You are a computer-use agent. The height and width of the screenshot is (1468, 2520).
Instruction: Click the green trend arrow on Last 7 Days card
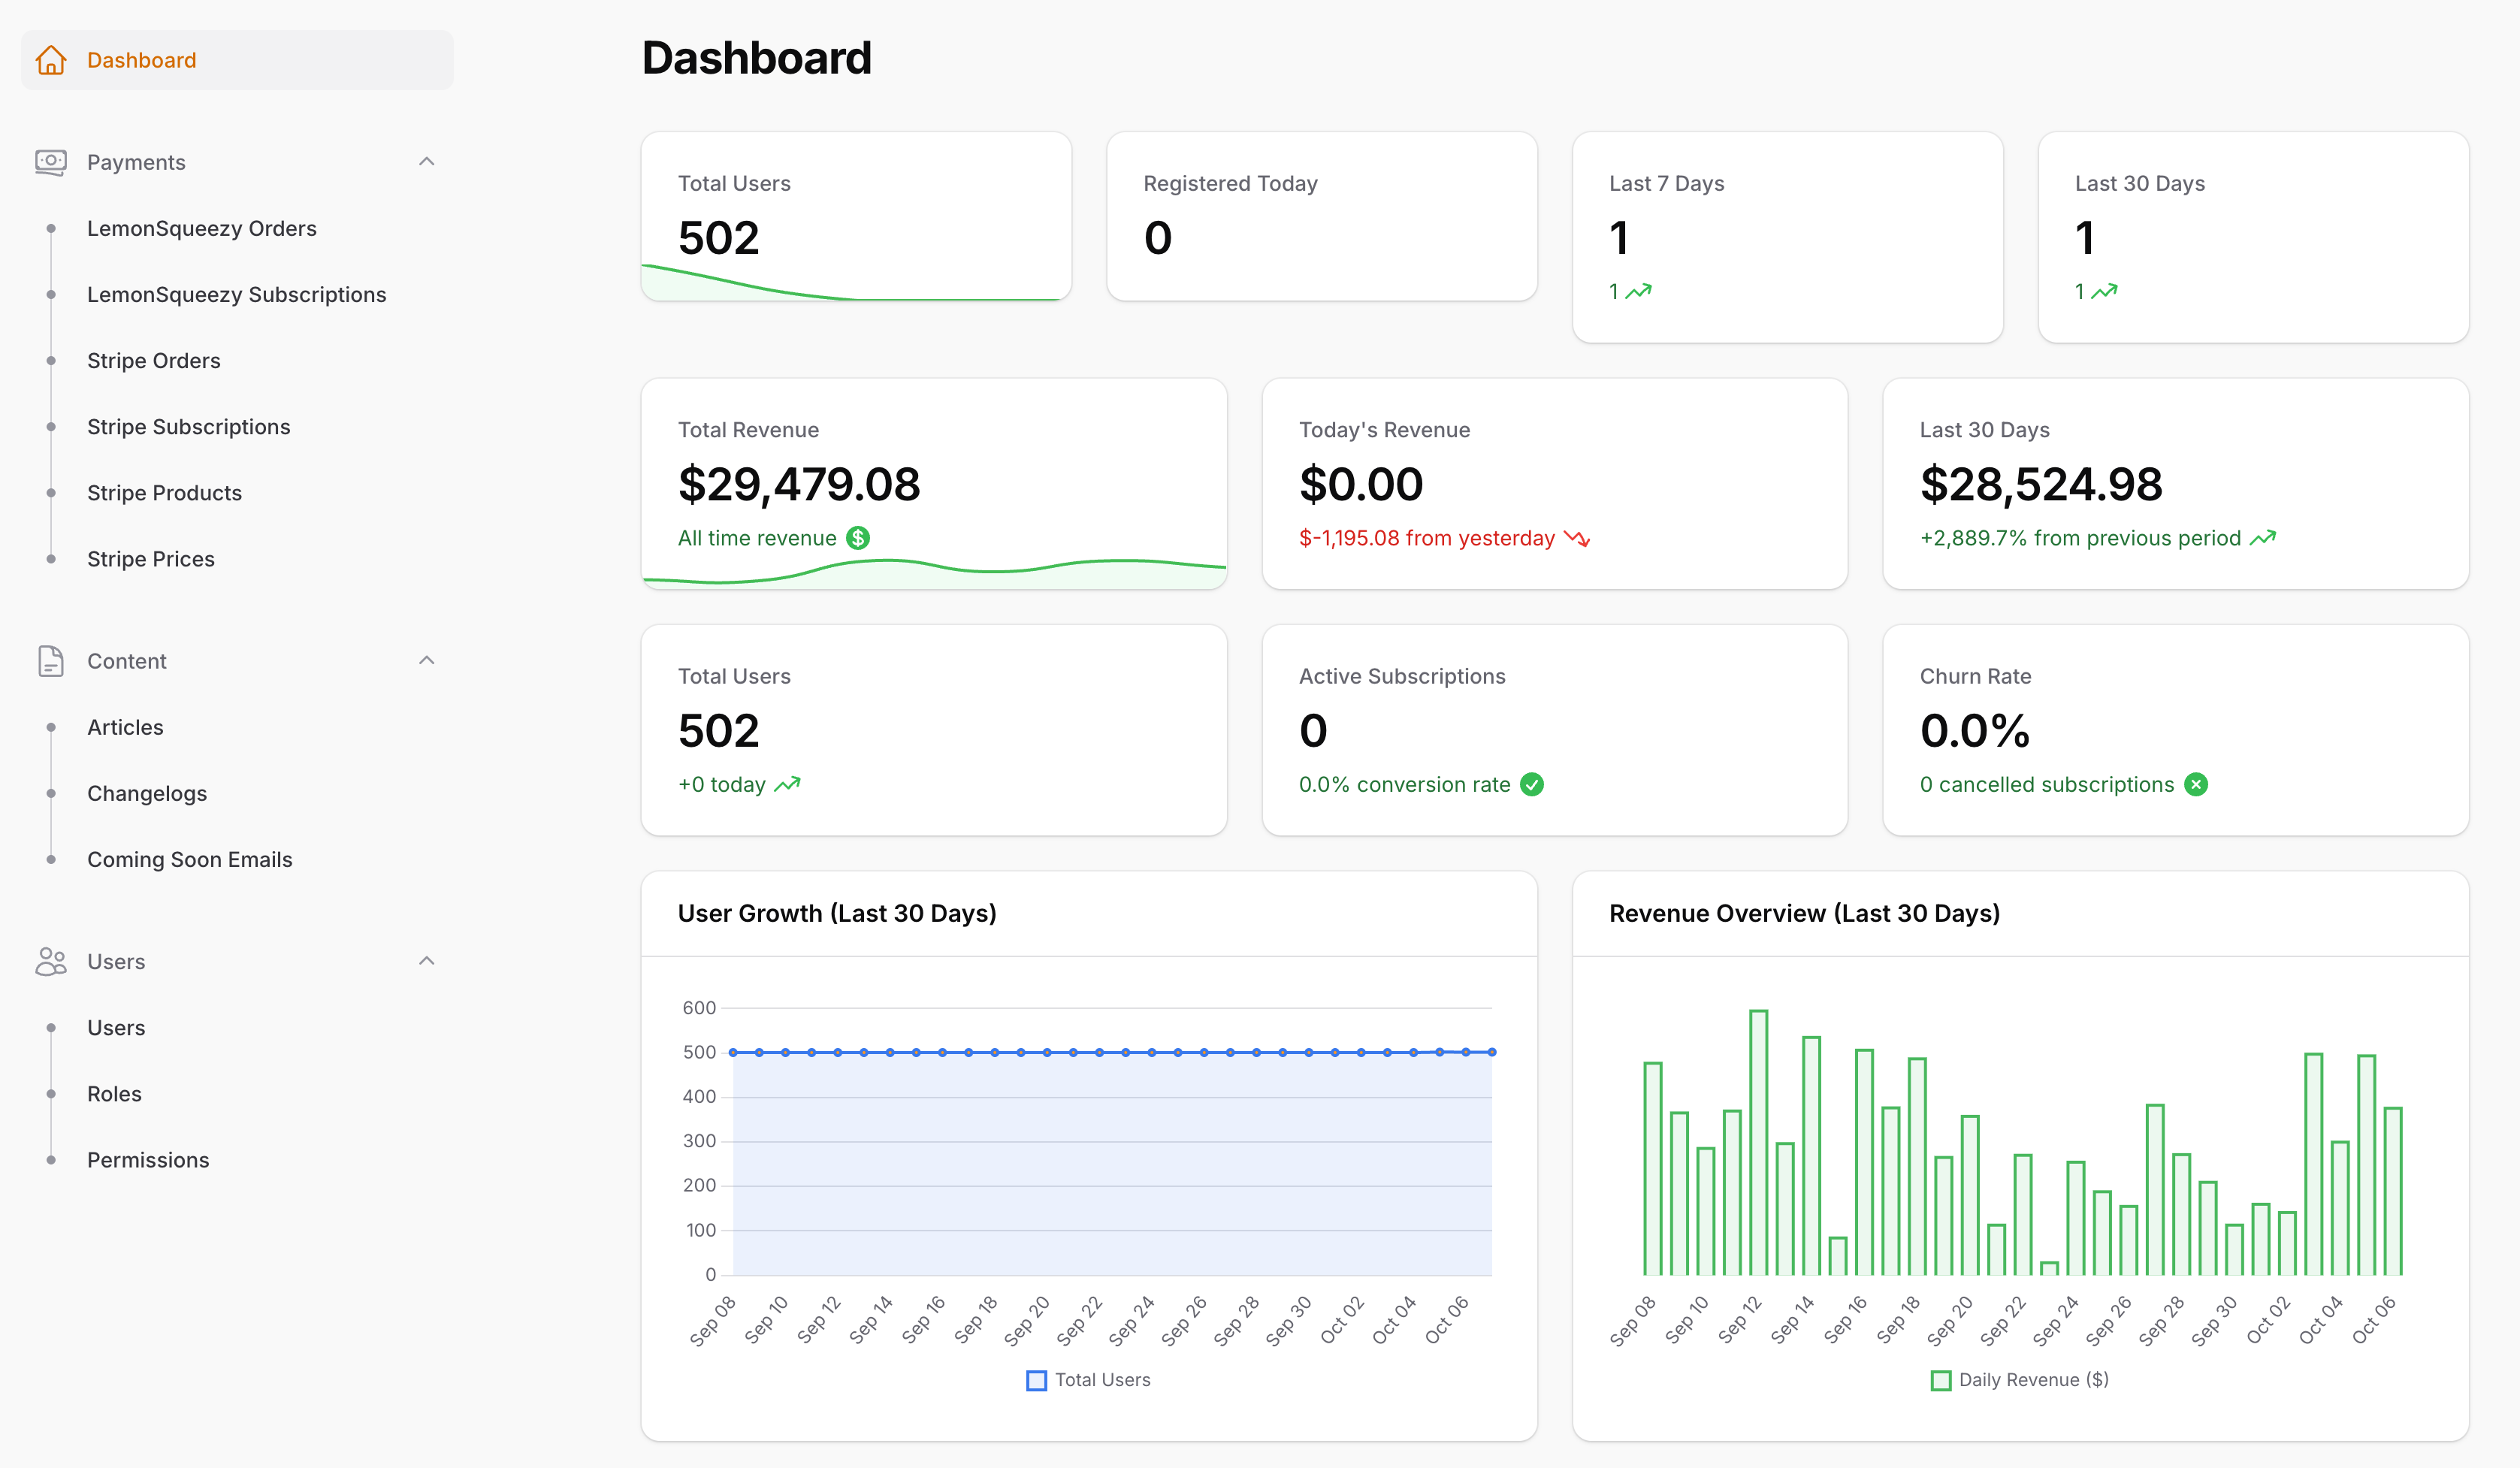(x=1639, y=291)
